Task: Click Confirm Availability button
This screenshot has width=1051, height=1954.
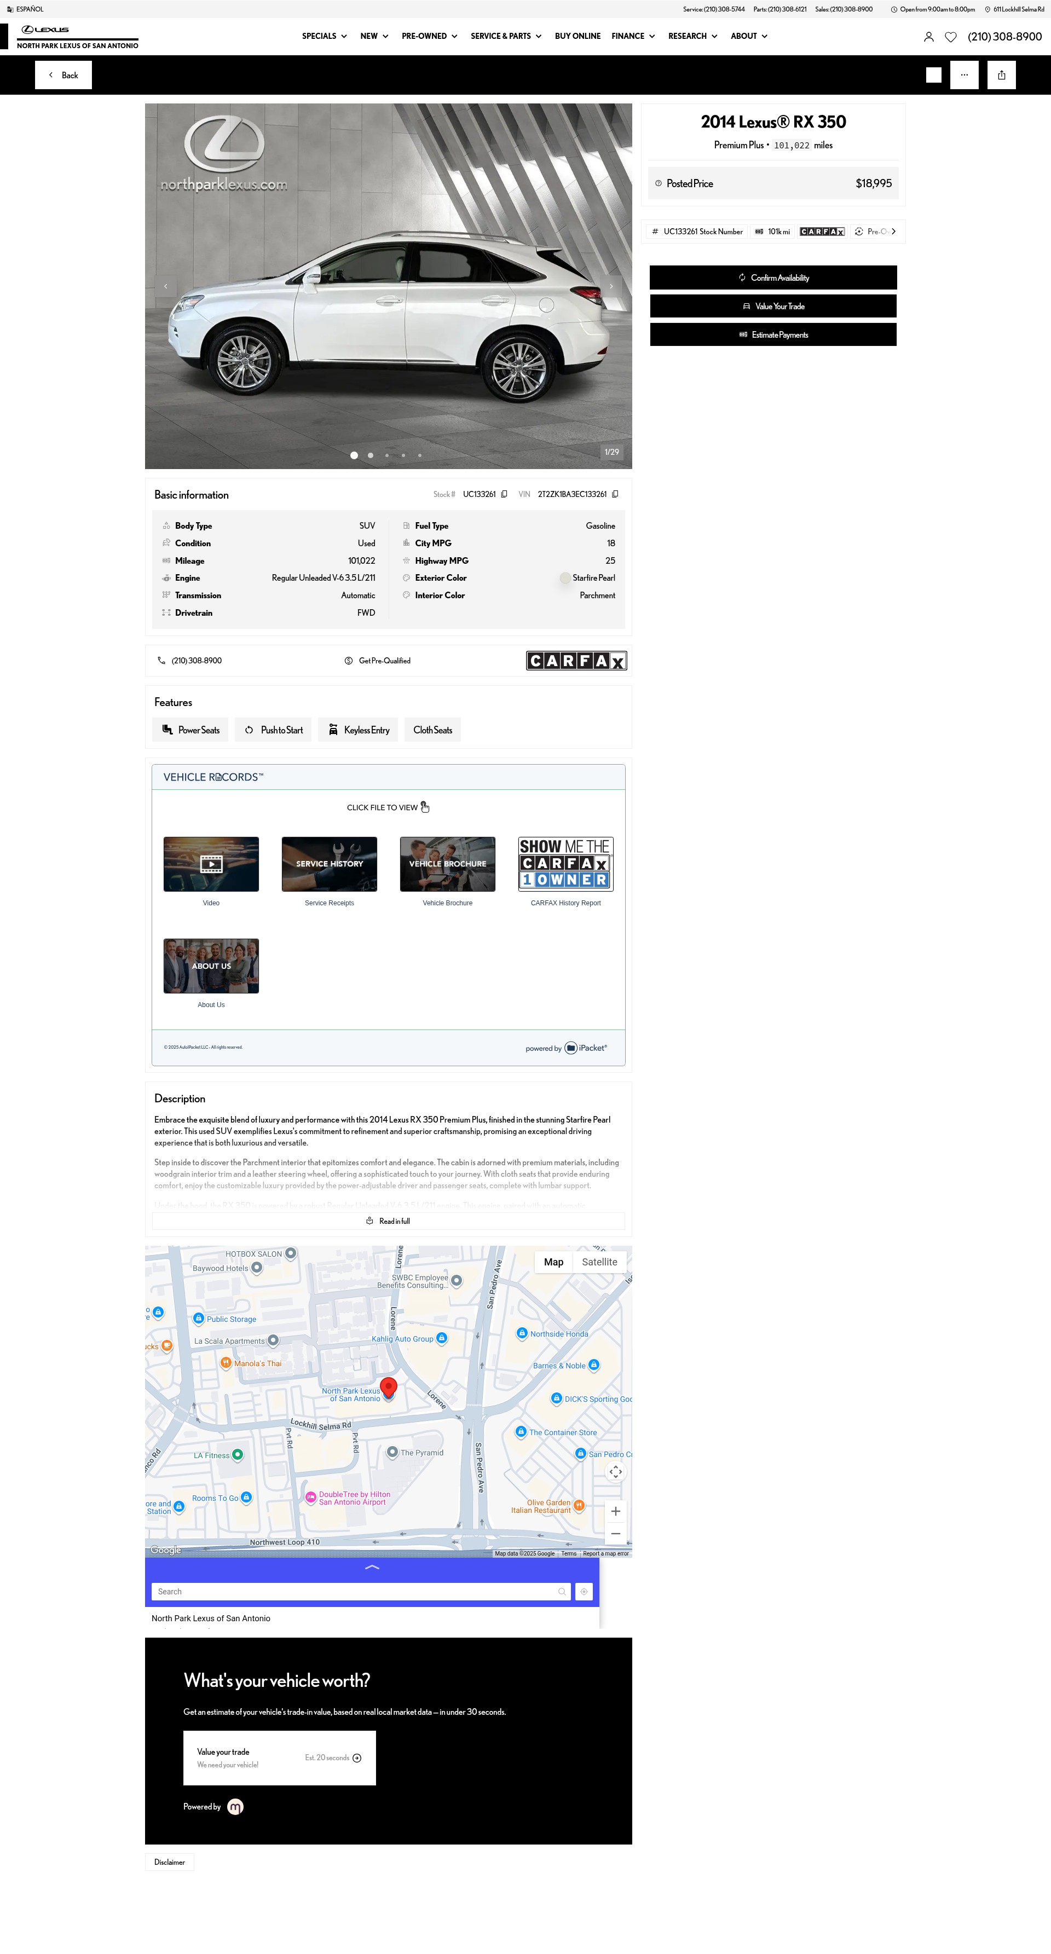Action: click(x=772, y=278)
